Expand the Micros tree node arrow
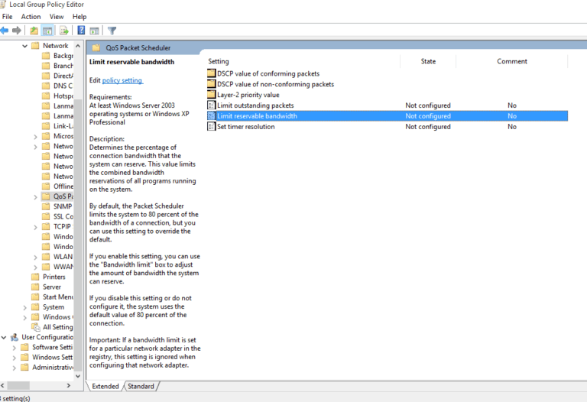This screenshot has height=402, width=587. tap(35, 137)
